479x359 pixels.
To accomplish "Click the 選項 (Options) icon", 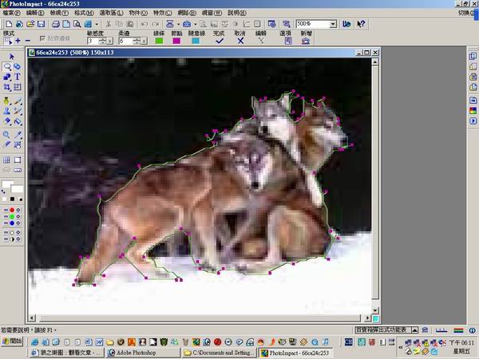I will click(x=288, y=41).
